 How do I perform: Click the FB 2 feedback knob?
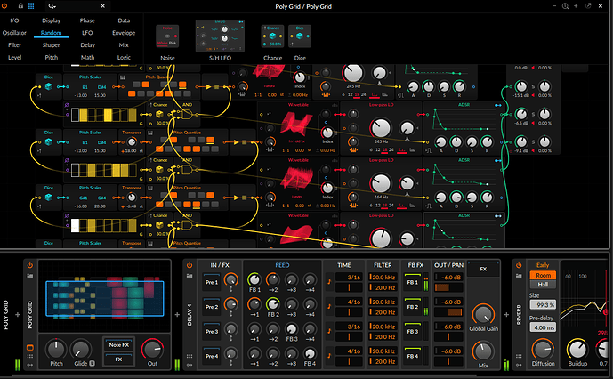(x=273, y=304)
